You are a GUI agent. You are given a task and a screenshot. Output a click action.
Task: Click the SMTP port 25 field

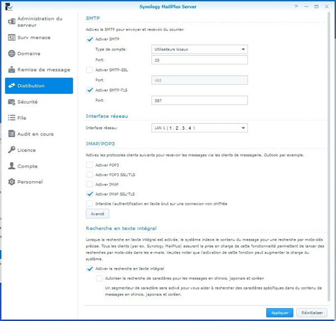tap(199, 60)
